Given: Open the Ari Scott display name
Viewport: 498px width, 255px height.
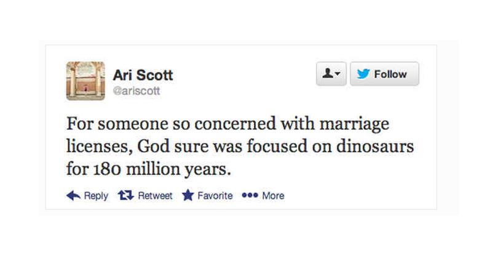Looking at the screenshot, I should [x=143, y=75].
